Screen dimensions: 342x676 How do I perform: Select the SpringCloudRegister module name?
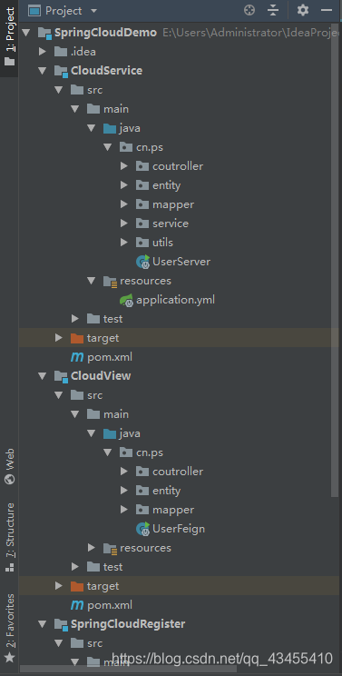coord(128,624)
